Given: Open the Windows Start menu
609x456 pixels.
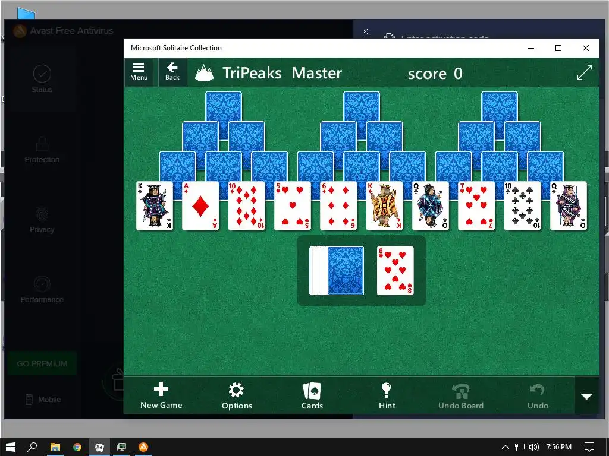Looking at the screenshot, I should point(11,447).
